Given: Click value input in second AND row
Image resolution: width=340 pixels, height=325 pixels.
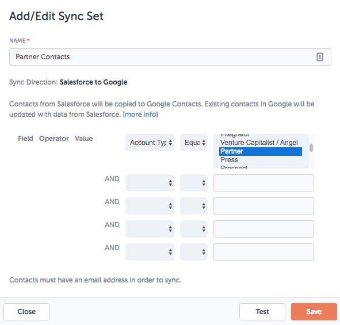Looking at the screenshot, I should [x=263, y=206].
